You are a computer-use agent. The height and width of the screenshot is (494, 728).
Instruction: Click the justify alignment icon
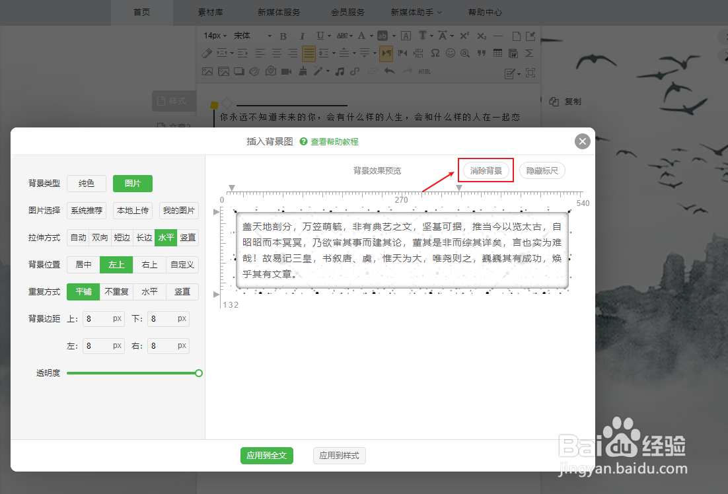click(309, 53)
